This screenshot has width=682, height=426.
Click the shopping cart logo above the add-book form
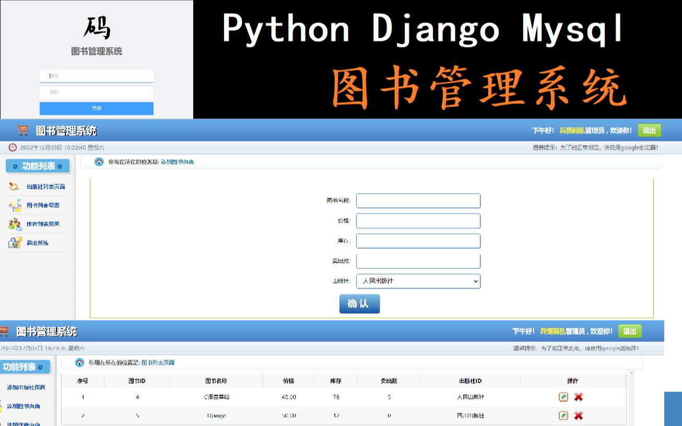pos(22,130)
